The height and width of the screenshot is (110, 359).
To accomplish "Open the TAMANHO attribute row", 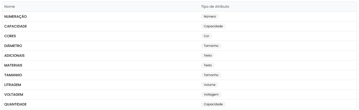I will pos(13,75).
